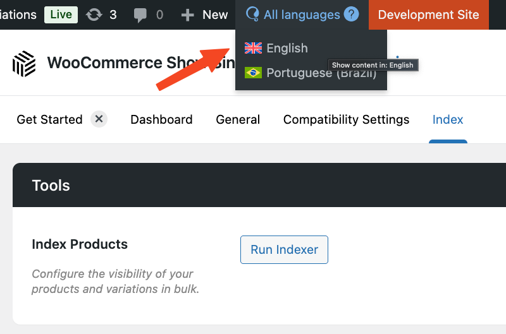This screenshot has width=506, height=334.
Task: Dismiss the Get Started tab
Action: [x=99, y=119]
